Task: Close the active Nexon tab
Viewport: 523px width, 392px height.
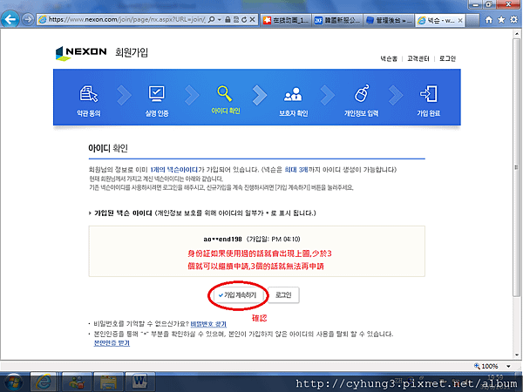Action: coord(460,20)
